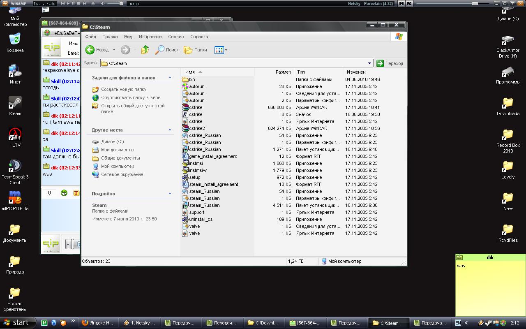
Task: Open TeamSpeak 3 Client desktop icon
Action: [15, 171]
